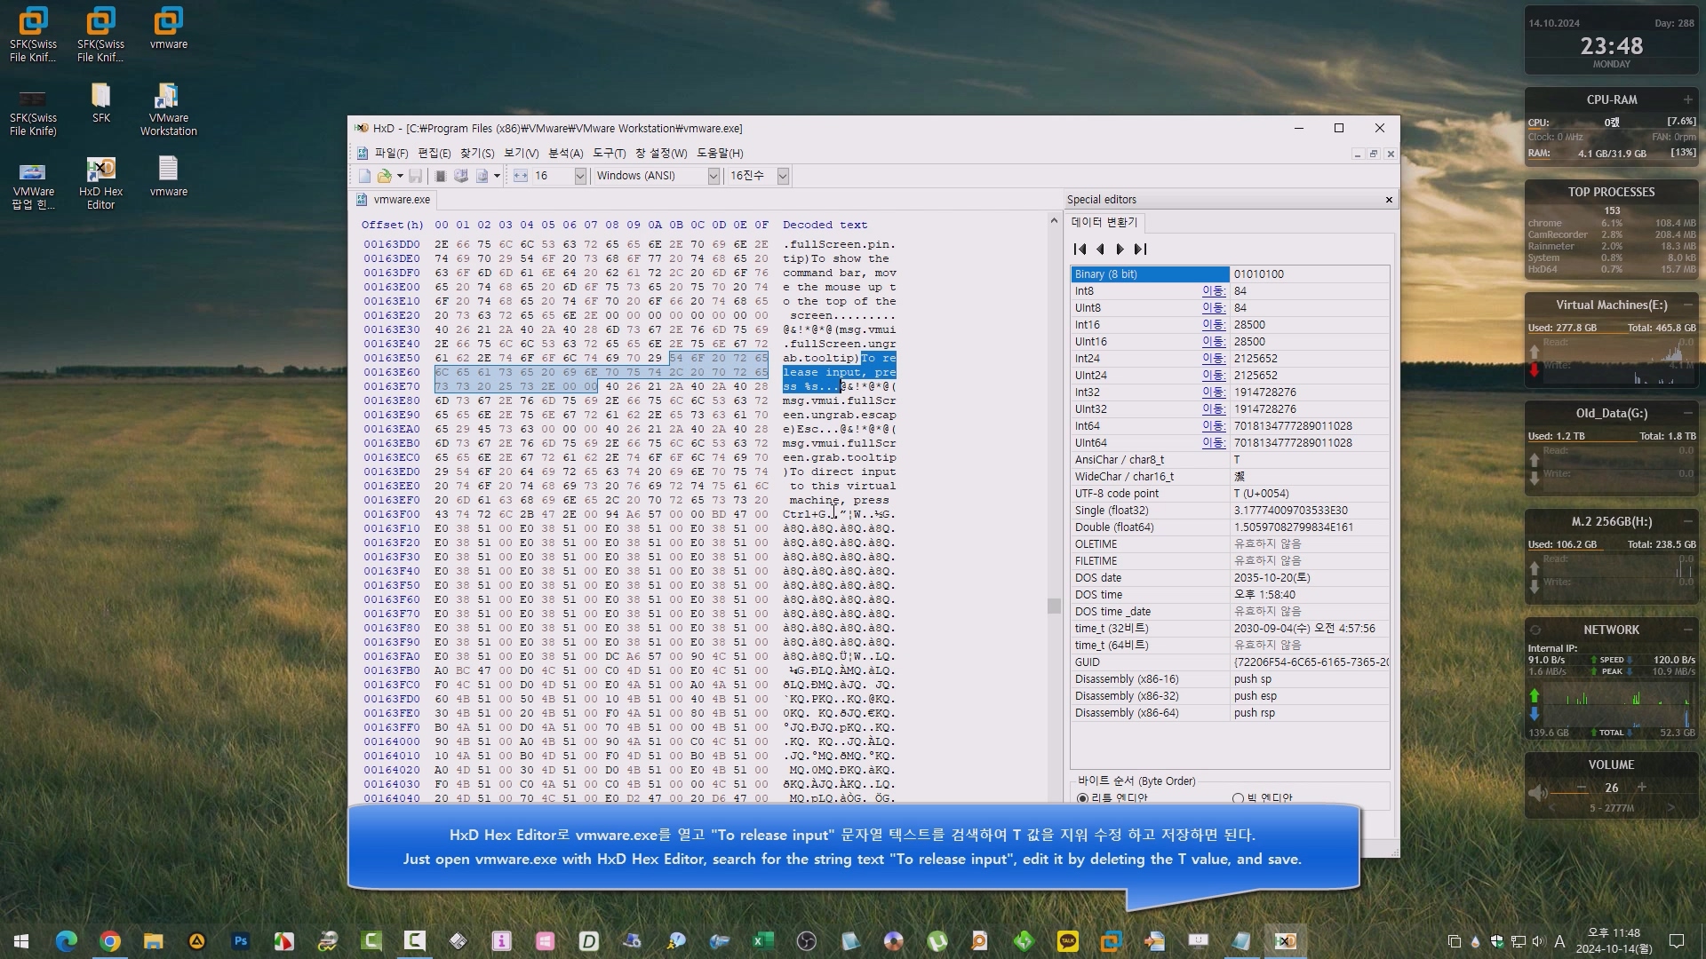Viewport: 1706px width, 959px height.
Task: Click the 이동 link for UInt64
Action: pyautogui.click(x=1214, y=443)
